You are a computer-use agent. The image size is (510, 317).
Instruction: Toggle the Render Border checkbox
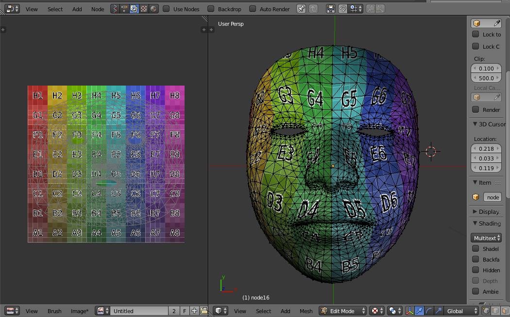(476, 109)
